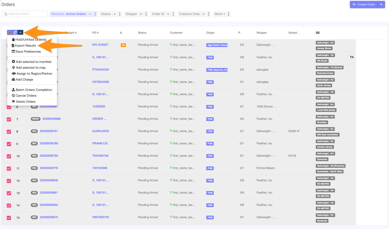Image resolution: width=389 pixels, height=229 pixels.
Task: Click the WG badge on order 22200039661
Action: [34, 107]
